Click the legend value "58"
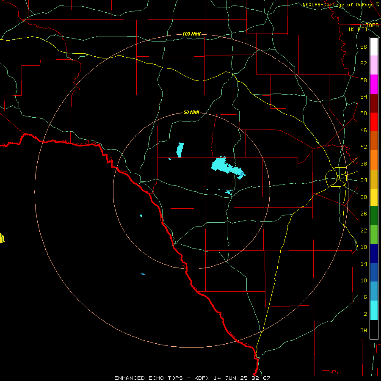The height and width of the screenshot is (381, 381). pyautogui.click(x=364, y=80)
